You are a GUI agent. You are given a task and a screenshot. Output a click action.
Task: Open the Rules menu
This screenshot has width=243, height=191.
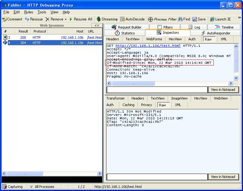click(x=29, y=12)
